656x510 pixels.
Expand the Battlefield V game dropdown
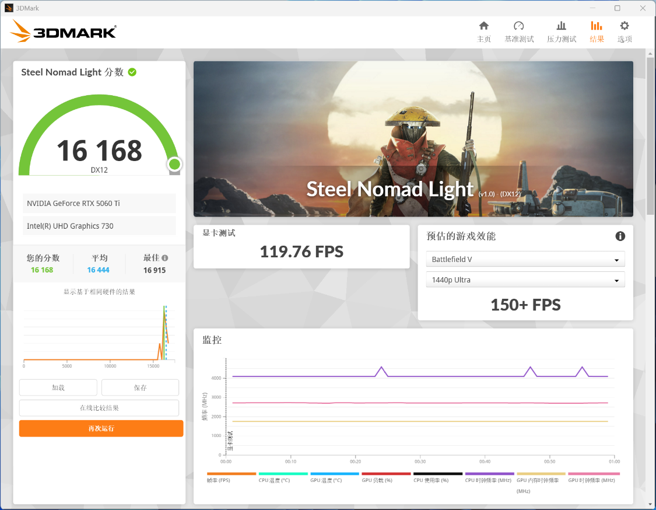[x=525, y=259]
